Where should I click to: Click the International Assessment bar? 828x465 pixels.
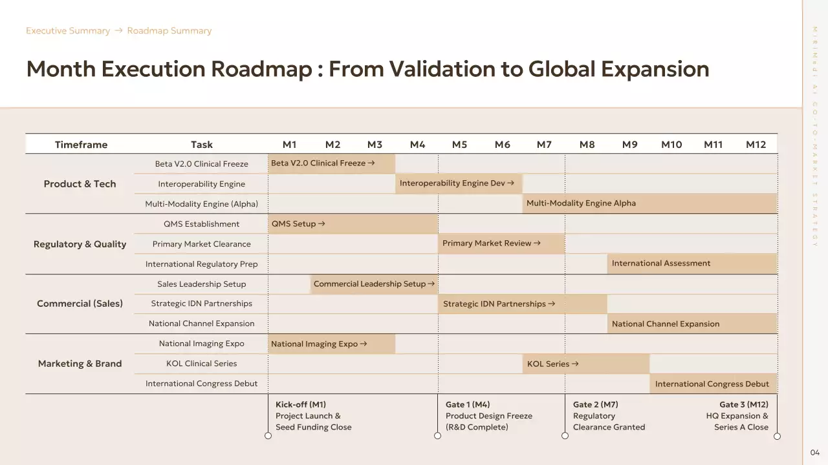(x=692, y=263)
